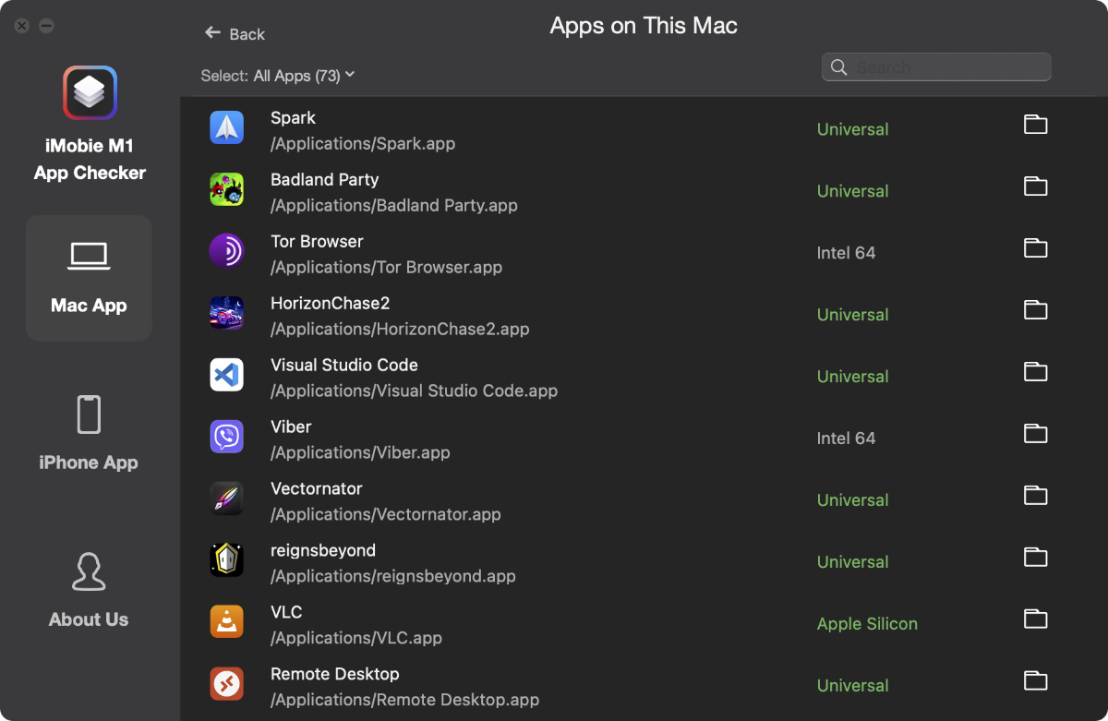Click the Badland Party app icon
1108x721 pixels.
pyautogui.click(x=226, y=189)
